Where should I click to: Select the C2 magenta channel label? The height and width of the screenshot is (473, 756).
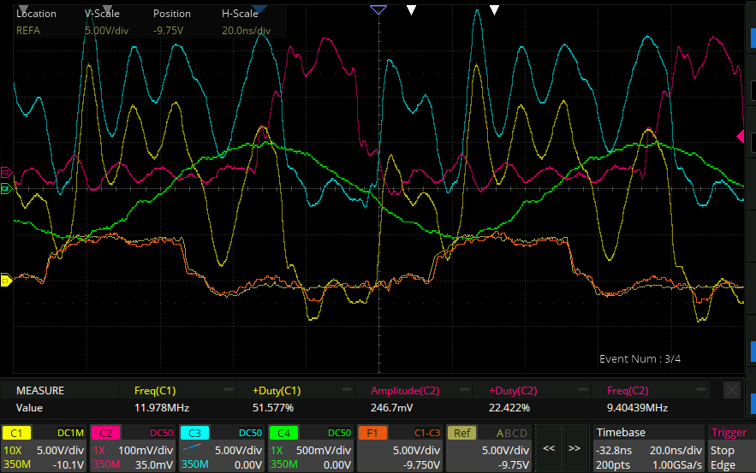(x=105, y=433)
